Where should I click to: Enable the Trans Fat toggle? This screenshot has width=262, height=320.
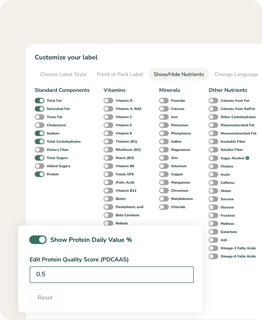tap(39, 117)
